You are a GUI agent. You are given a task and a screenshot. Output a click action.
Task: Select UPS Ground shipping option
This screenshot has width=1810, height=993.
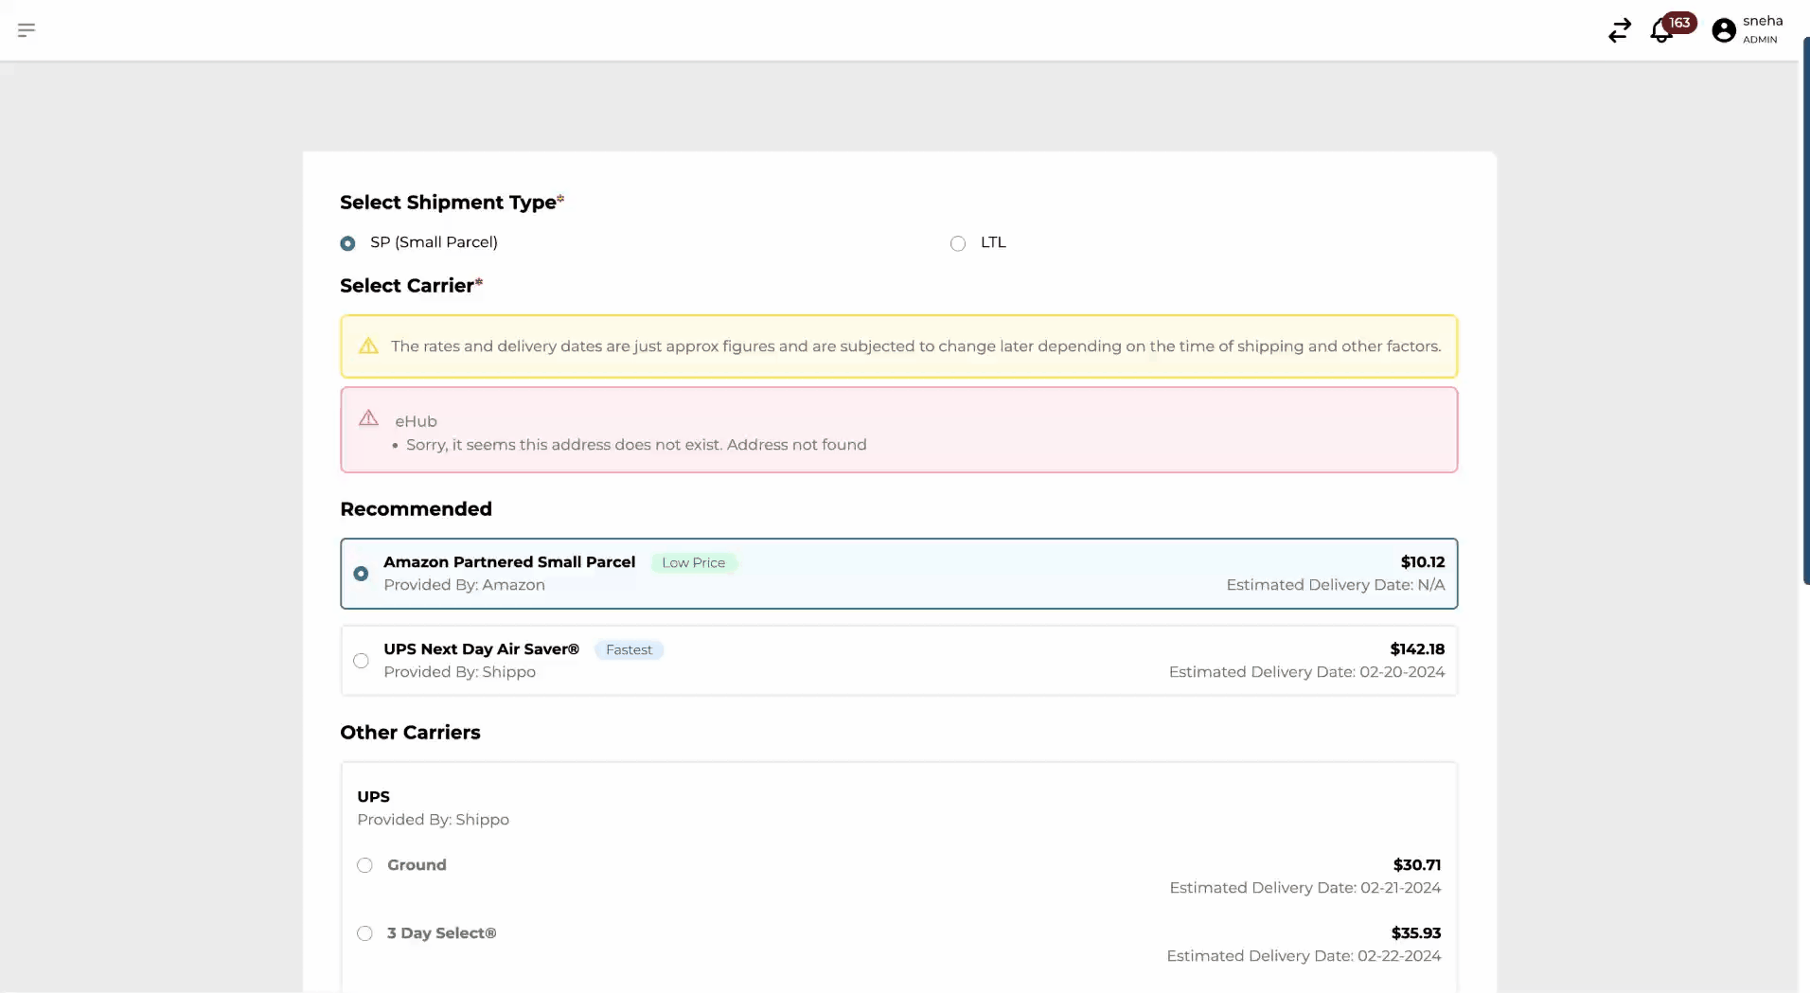pyautogui.click(x=364, y=865)
